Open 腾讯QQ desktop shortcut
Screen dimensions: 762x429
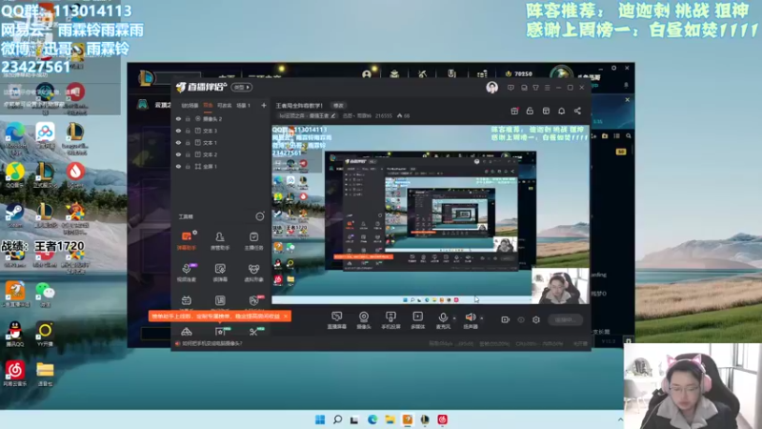[x=14, y=334]
